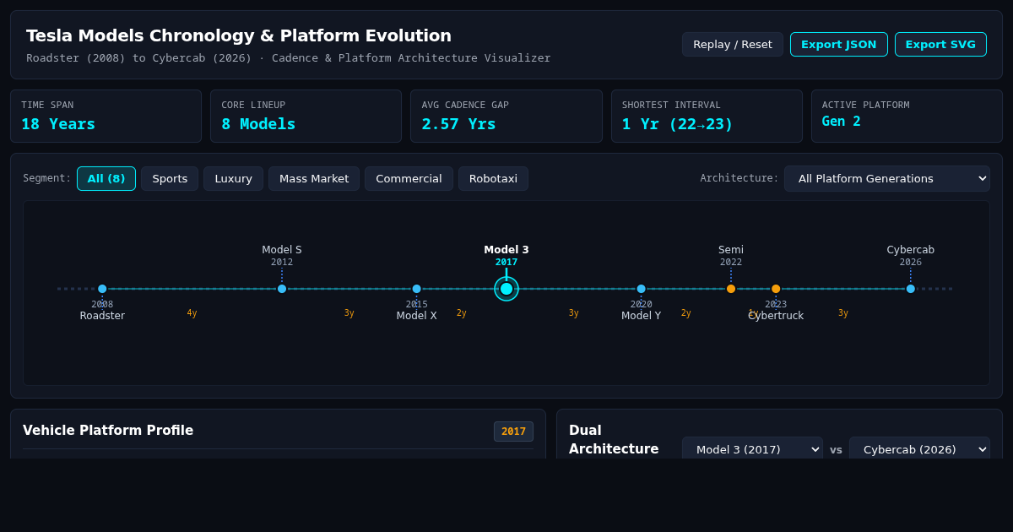
Task: Click the Active Platform Gen 2 card
Action: pyautogui.click(x=907, y=117)
